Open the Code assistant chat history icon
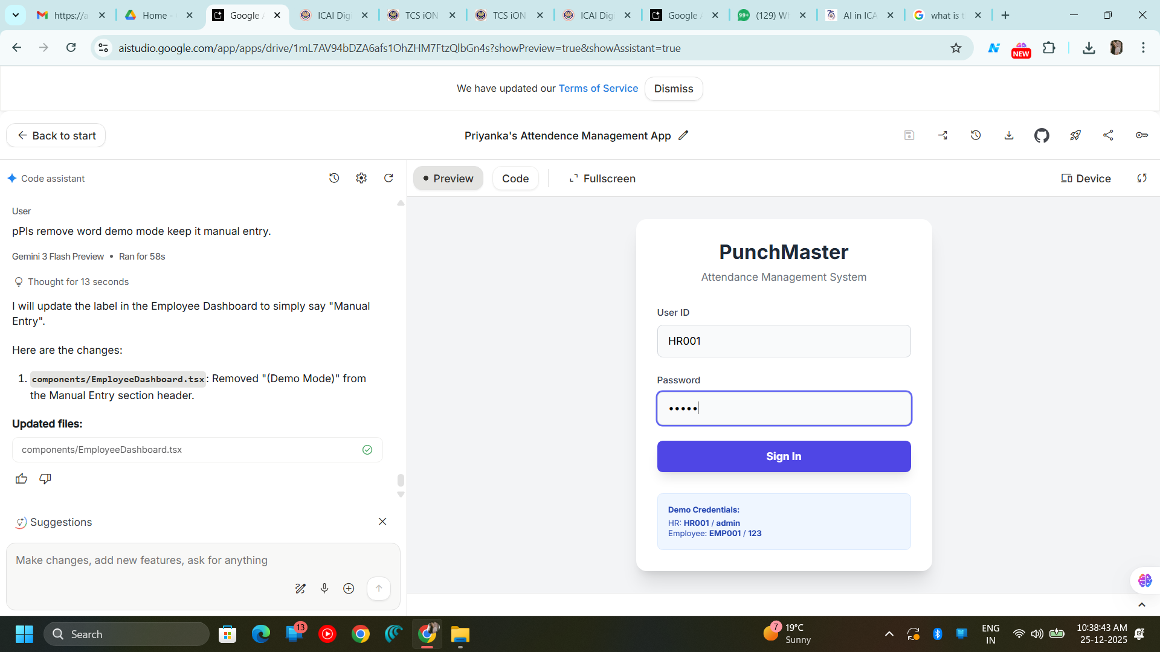The height and width of the screenshot is (652, 1160). point(334,178)
